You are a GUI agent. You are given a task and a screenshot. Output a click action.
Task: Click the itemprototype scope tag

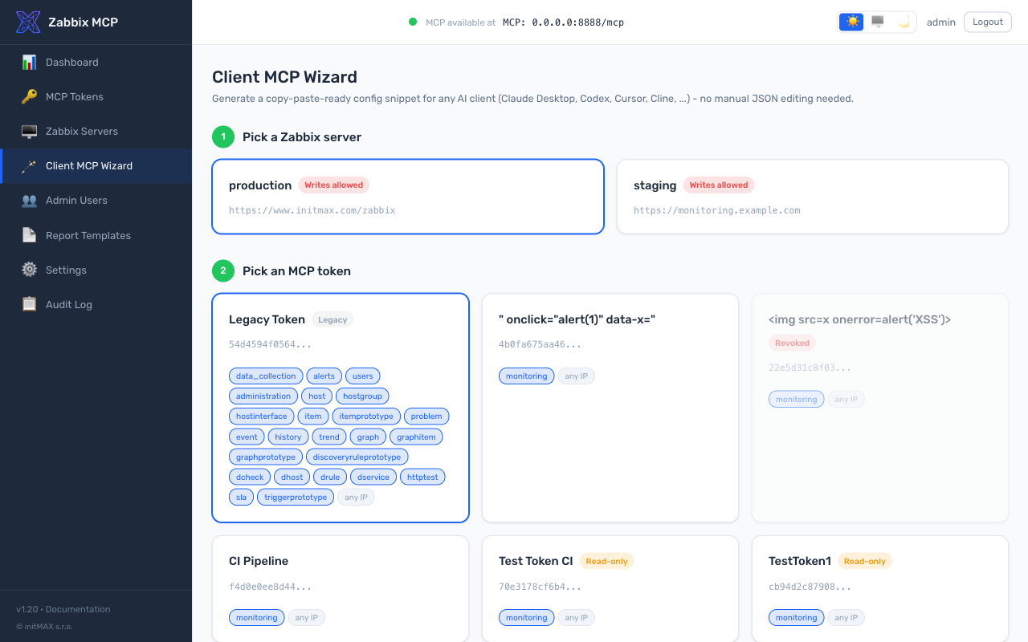[x=366, y=416]
